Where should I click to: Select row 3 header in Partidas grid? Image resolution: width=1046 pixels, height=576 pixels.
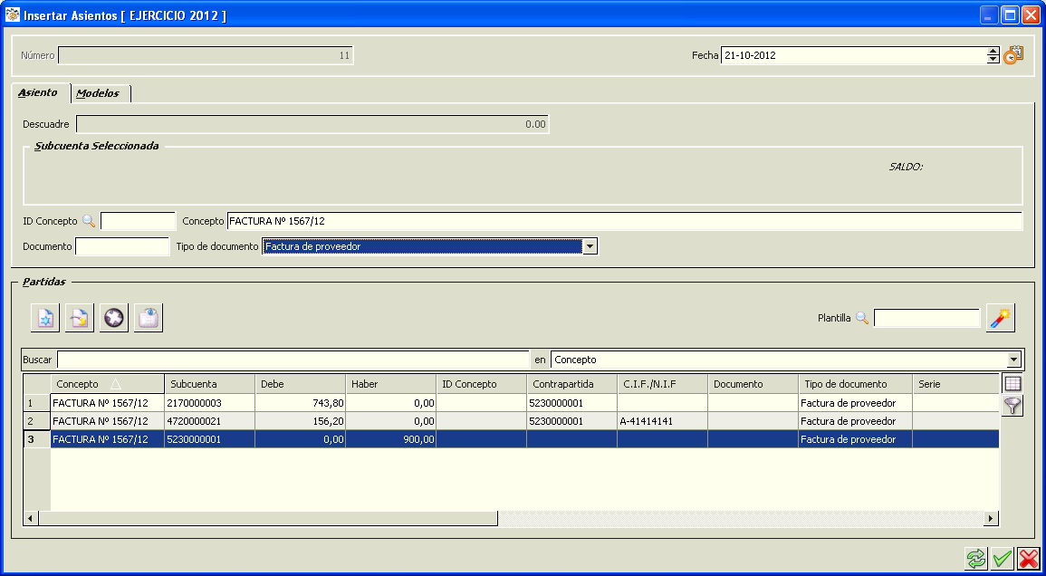37,439
